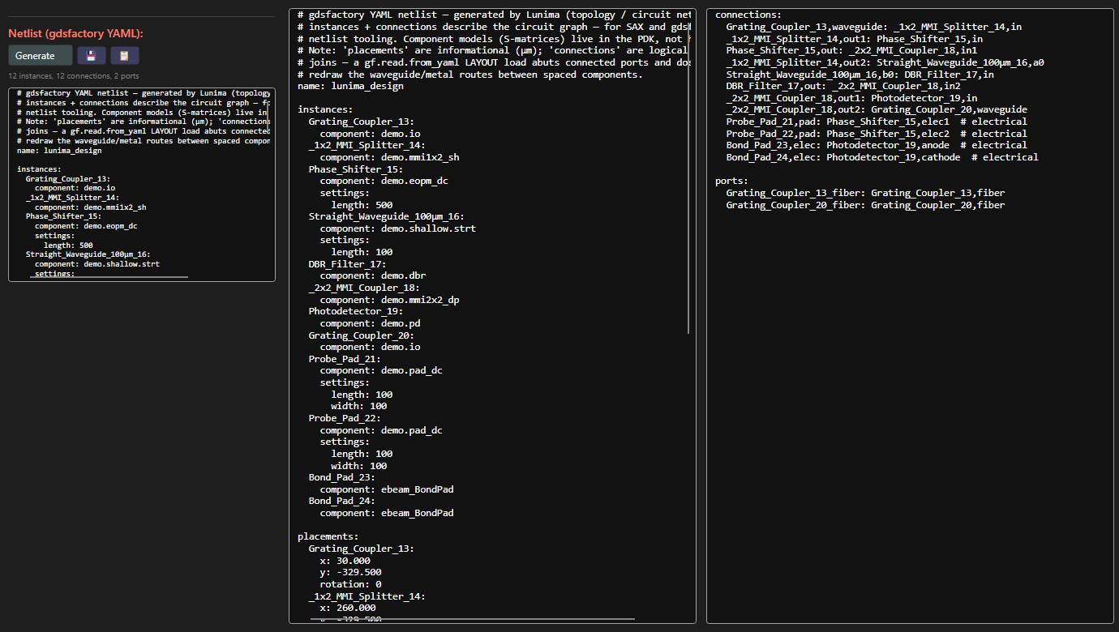1119x632 pixels.
Task: Click the "component: demo.pd" line
Action: click(x=370, y=323)
